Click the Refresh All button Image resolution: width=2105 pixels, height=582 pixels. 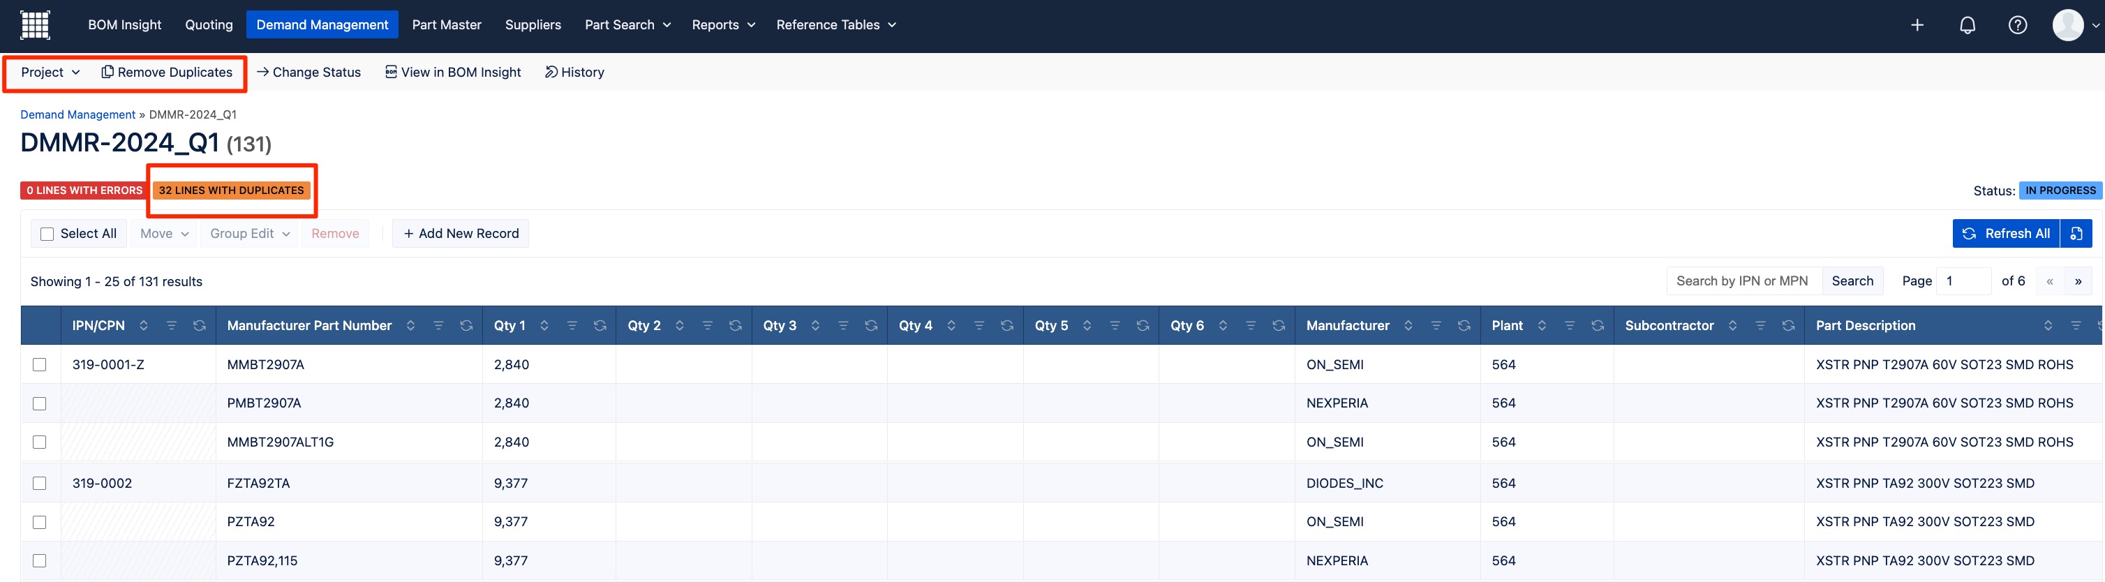tap(2006, 234)
